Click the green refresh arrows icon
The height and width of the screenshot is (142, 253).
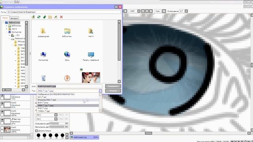pos(39,17)
